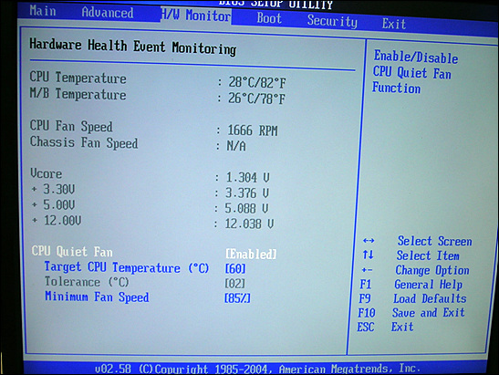Click the + 12.00V label

coord(56,220)
